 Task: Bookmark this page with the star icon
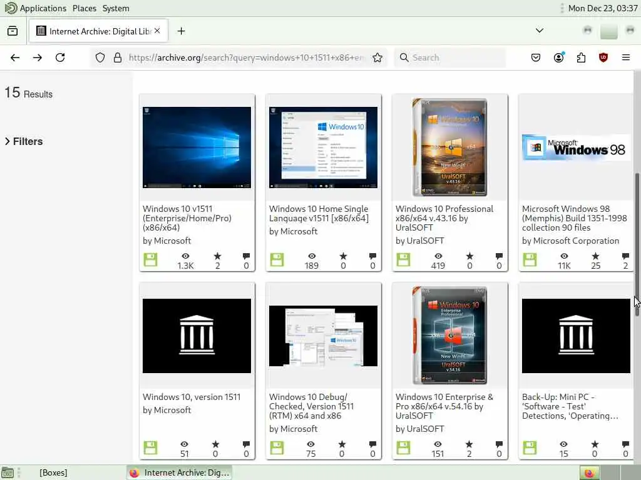pos(377,57)
